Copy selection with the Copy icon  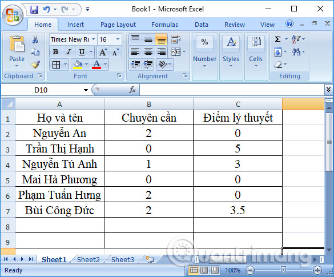35,51
